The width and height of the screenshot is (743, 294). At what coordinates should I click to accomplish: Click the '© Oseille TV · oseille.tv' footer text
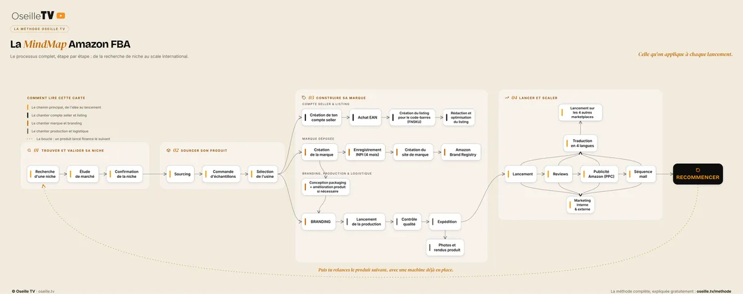[32, 290]
